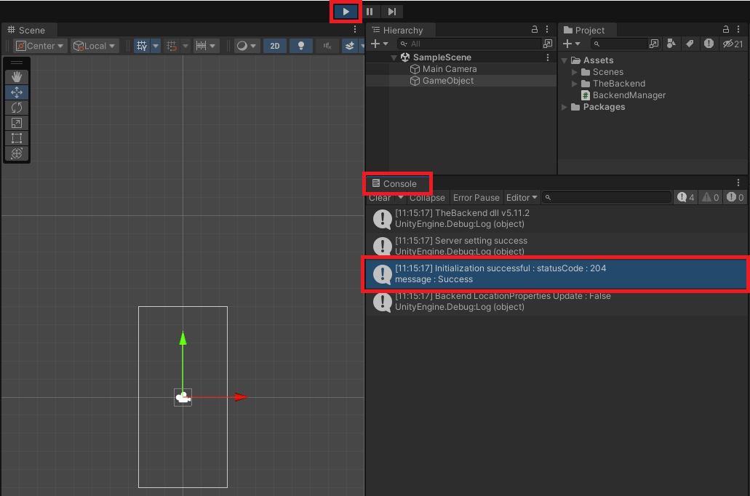Select the Rect transform tool
This screenshot has width=750, height=496.
click(17, 138)
